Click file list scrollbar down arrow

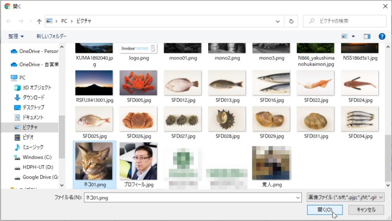tap(388, 185)
